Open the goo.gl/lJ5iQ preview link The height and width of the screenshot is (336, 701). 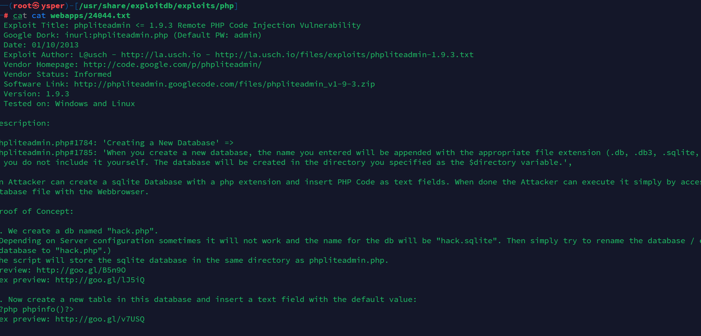tap(100, 280)
